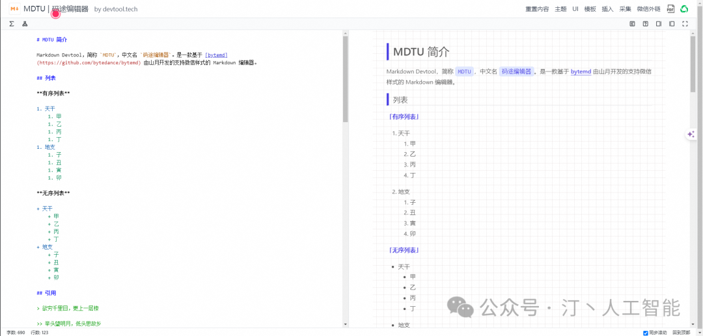Click '2. 地支' item in preview
703x336 pixels.
coord(401,192)
